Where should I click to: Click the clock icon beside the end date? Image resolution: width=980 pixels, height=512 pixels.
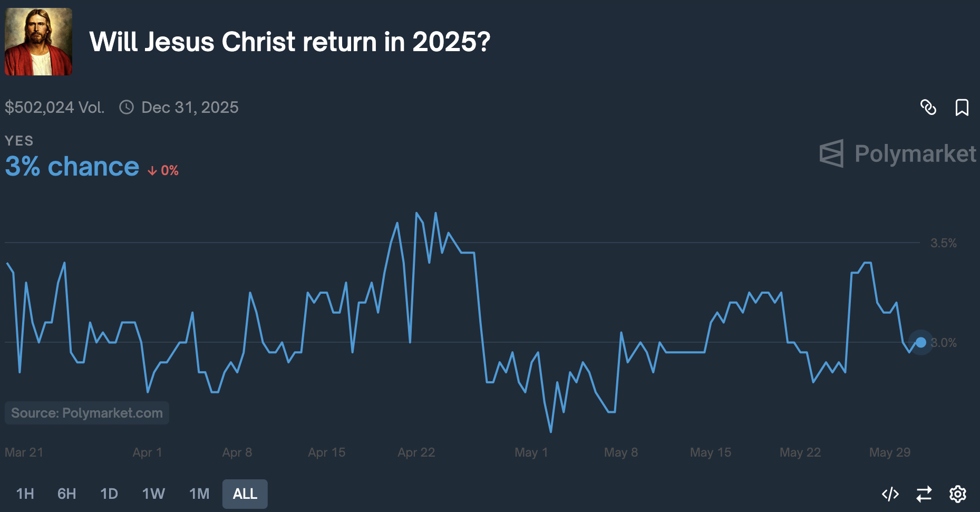(x=127, y=108)
